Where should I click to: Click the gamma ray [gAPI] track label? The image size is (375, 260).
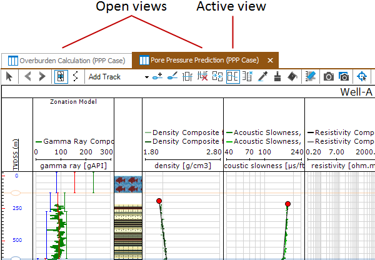point(73,166)
